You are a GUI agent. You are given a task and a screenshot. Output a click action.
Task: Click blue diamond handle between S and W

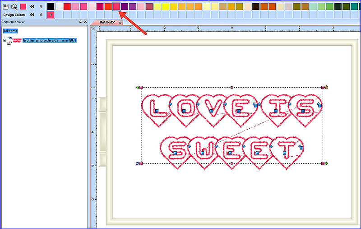189,146
